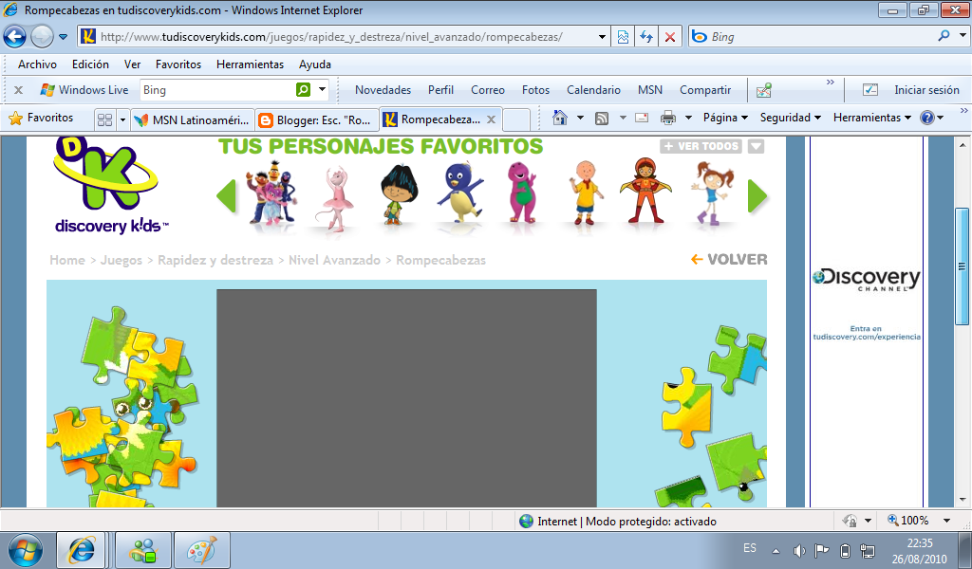Click the Rapidez y destreza breadcrumb
This screenshot has width=972, height=569.
pos(215,260)
